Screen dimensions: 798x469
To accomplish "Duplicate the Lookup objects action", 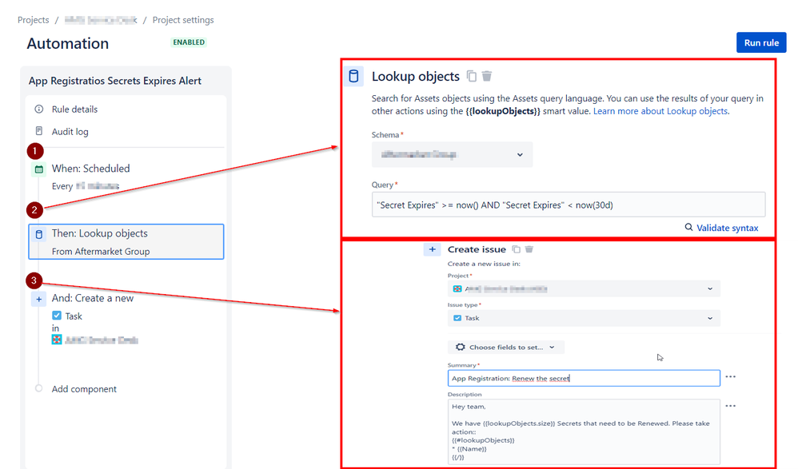I will pyautogui.click(x=472, y=76).
